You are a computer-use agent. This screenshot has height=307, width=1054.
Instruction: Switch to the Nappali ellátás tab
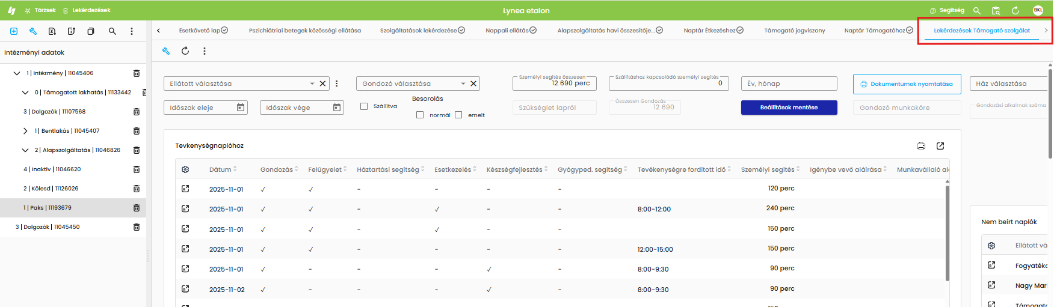511,30
